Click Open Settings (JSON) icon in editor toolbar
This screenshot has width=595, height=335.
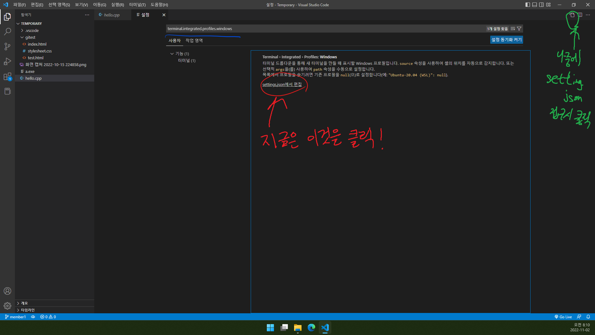pos(572,15)
